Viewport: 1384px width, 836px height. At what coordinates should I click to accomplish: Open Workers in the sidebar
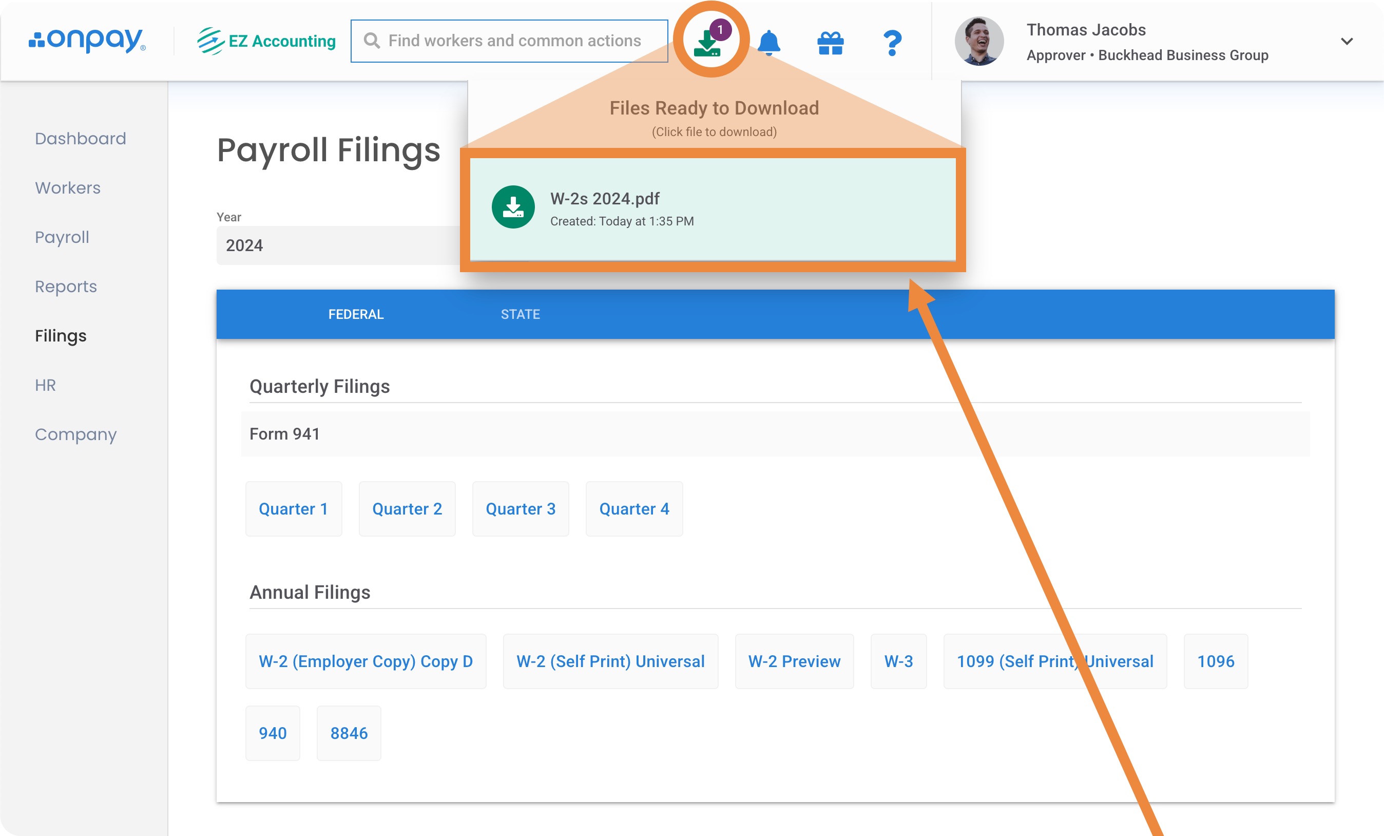pos(67,187)
